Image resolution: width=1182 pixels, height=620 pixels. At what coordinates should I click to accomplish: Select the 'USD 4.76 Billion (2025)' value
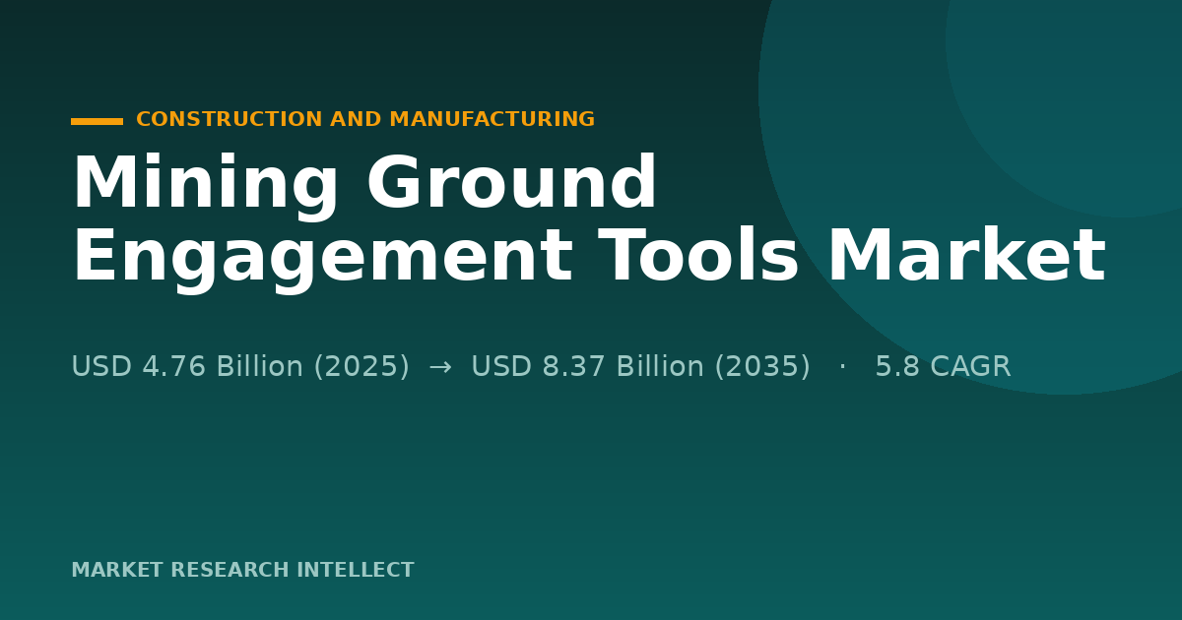(x=240, y=367)
